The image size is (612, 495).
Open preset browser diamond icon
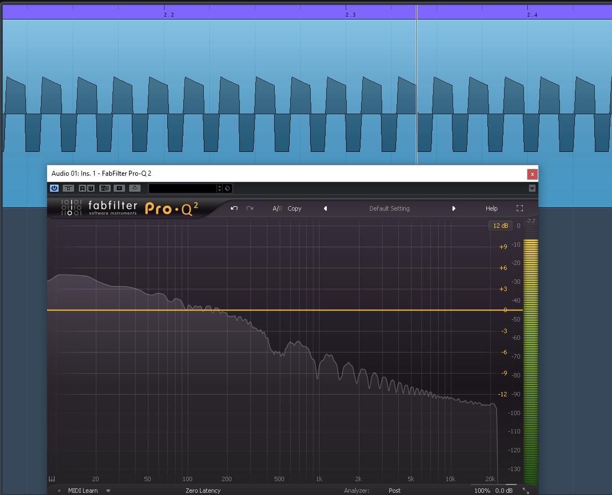click(228, 188)
